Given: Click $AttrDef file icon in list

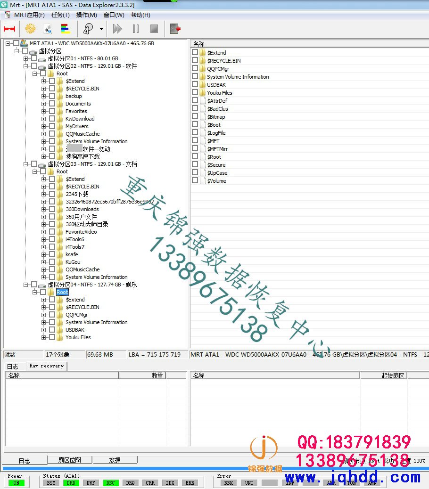Looking at the screenshot, I should [x=203, y=100].
